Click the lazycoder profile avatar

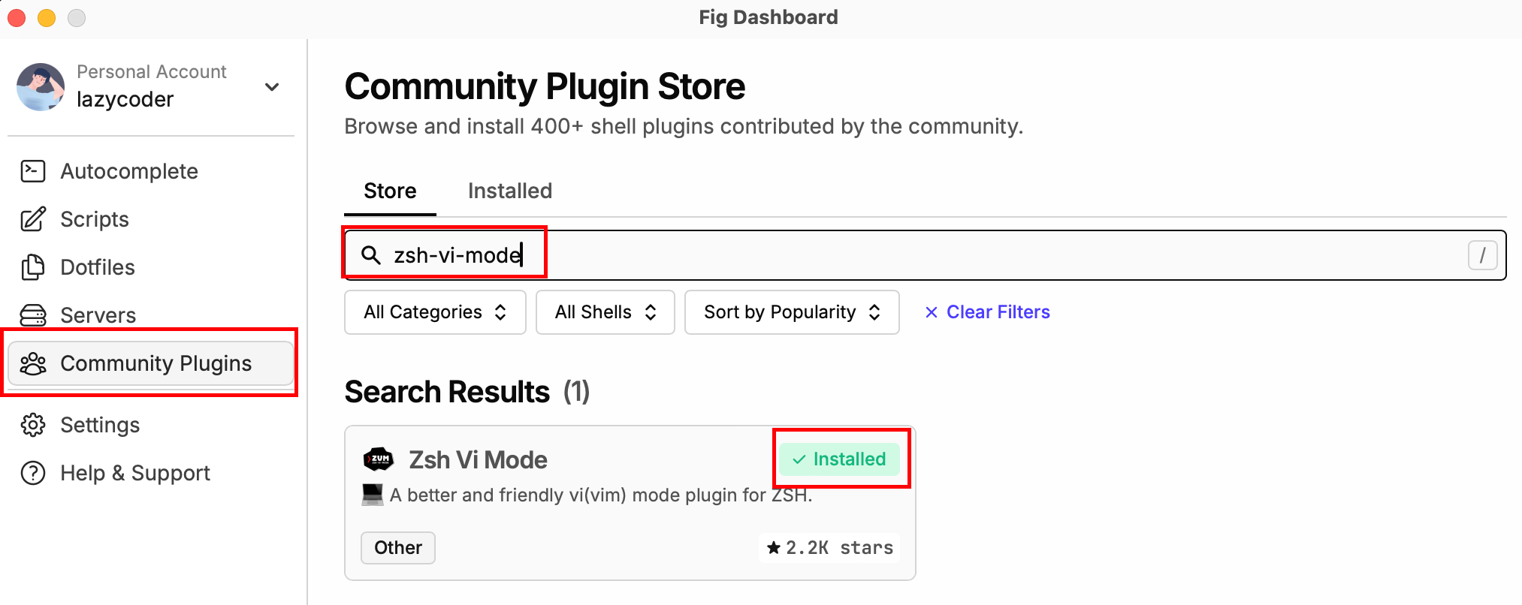(x=41, y=87)
